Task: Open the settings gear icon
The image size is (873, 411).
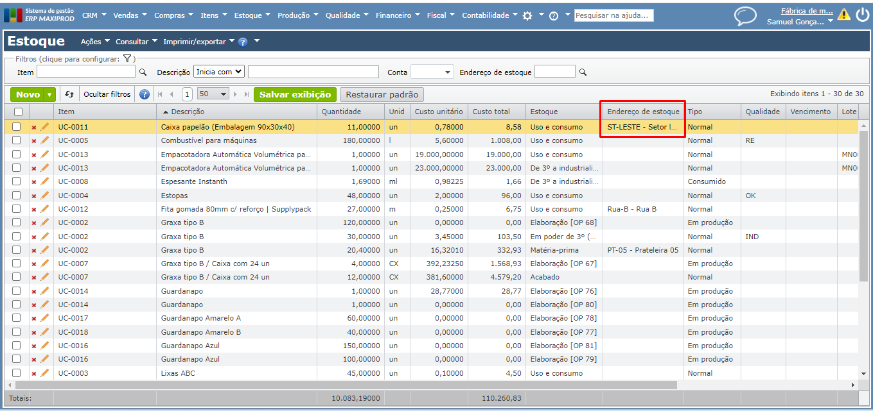Action: [x=527, y=15]
